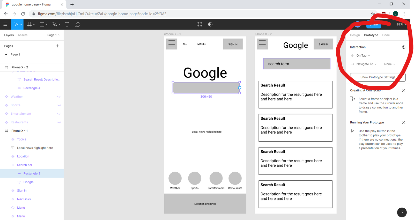Show the hidden Sports layer
This screenshot has width=414, height=220.
59,105
